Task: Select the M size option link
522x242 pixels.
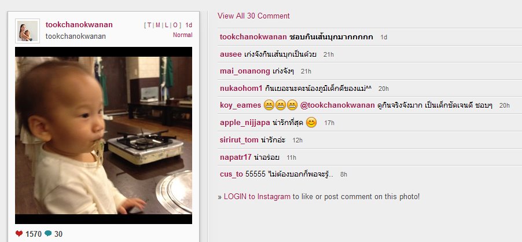Action: [x=158, y=25]
